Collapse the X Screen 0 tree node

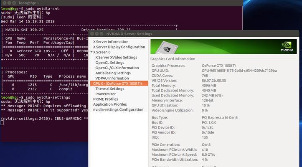[x=91, y=52]
